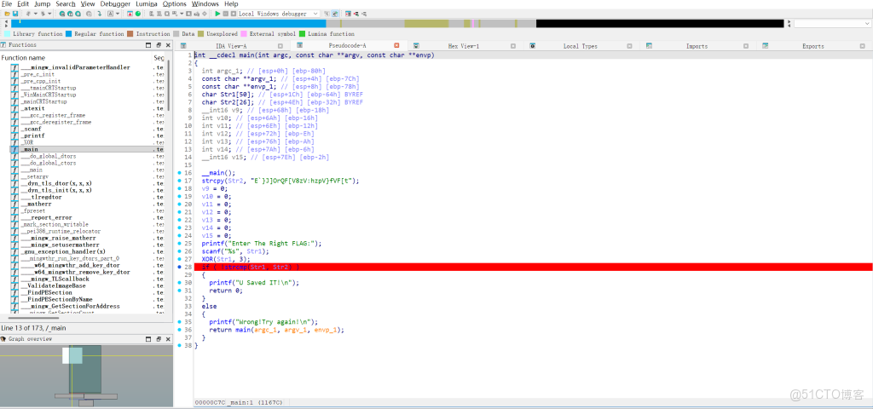Click the strcpy call on line 17
Image resolution: width=873 pixels, height=409 pixels.
point(211,181)
